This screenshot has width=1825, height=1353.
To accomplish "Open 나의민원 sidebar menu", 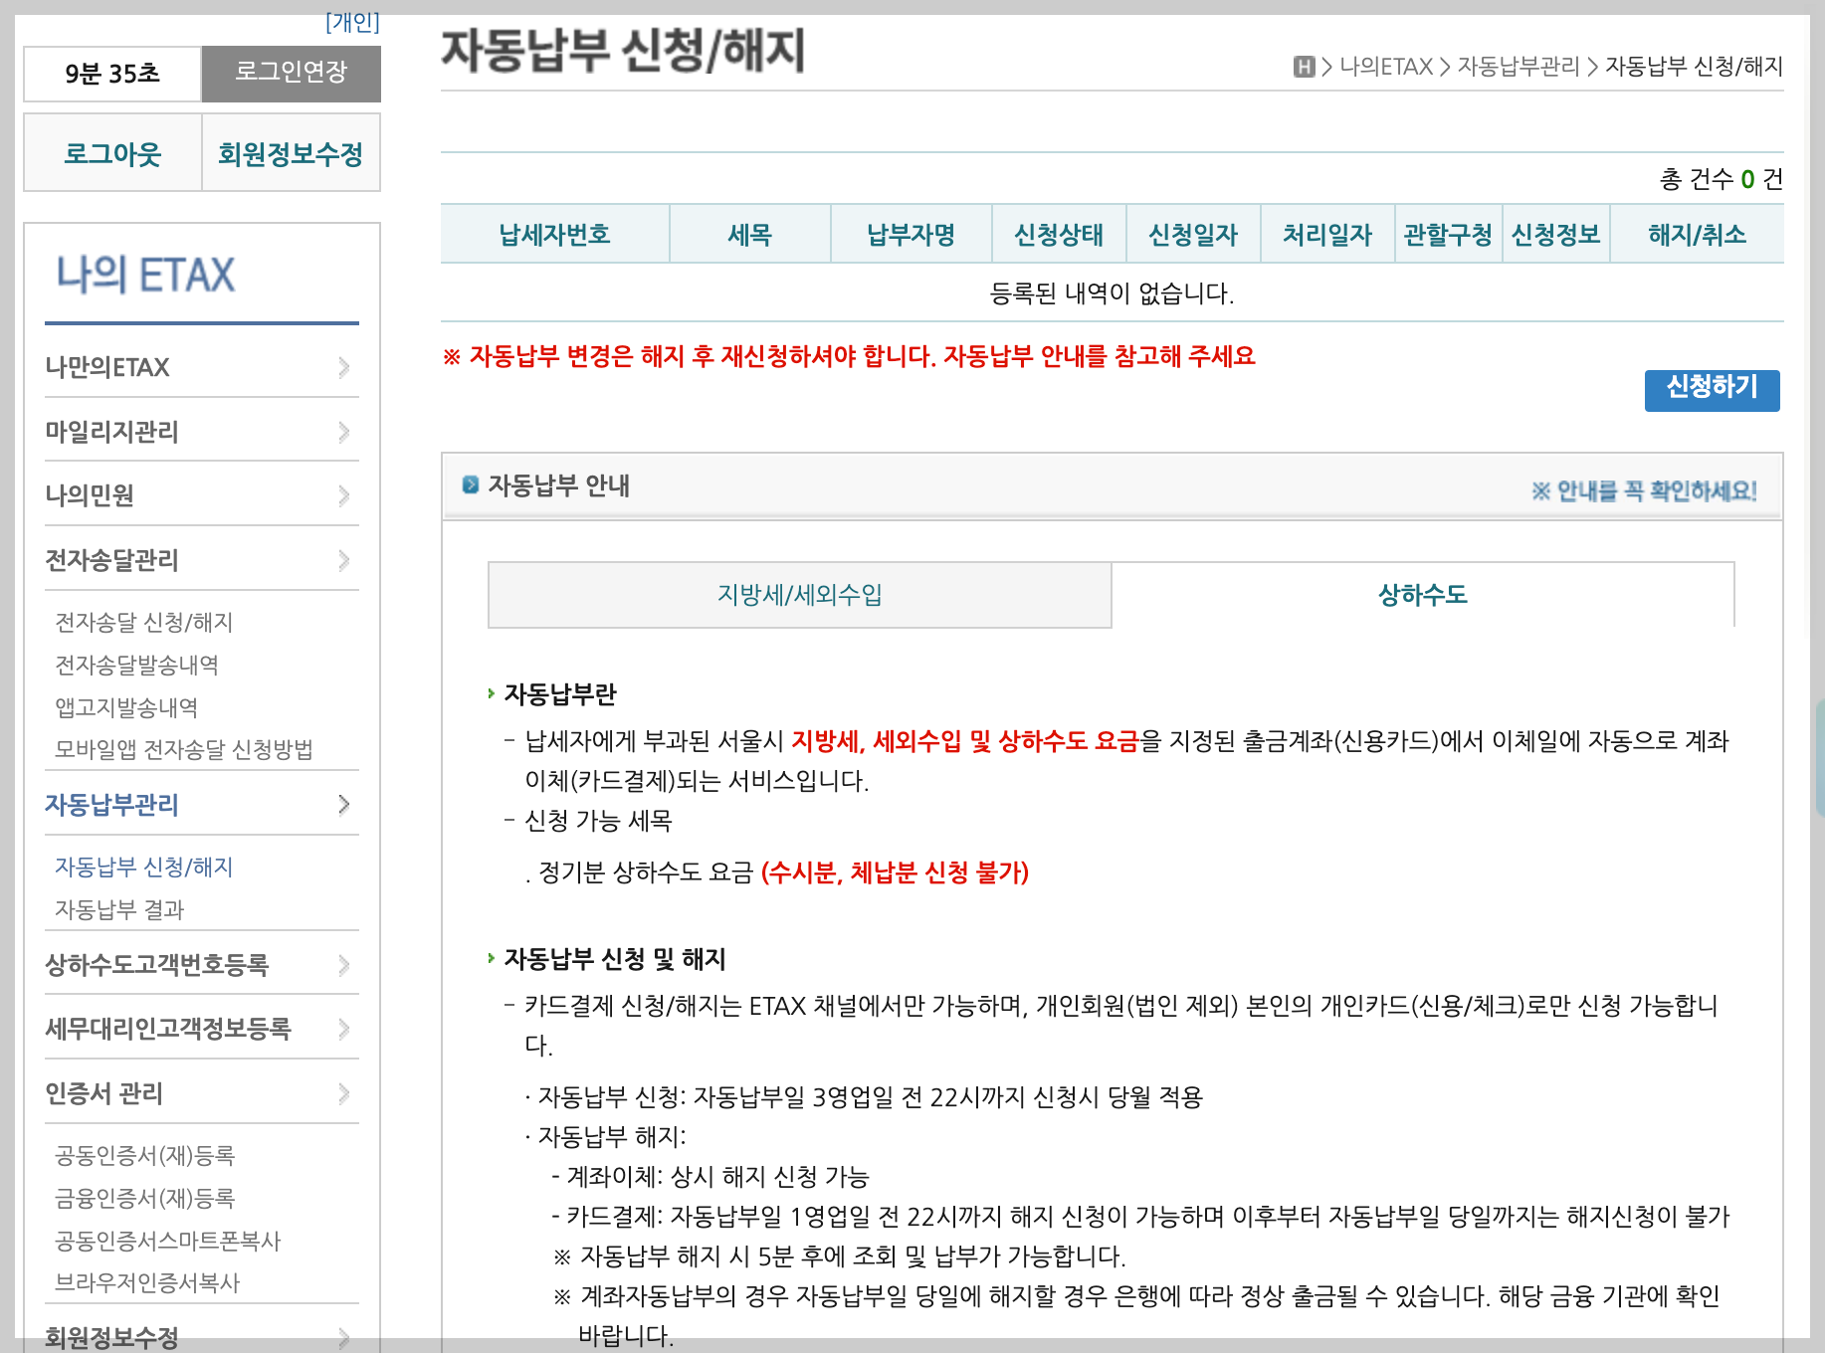I will pos(90,495).
